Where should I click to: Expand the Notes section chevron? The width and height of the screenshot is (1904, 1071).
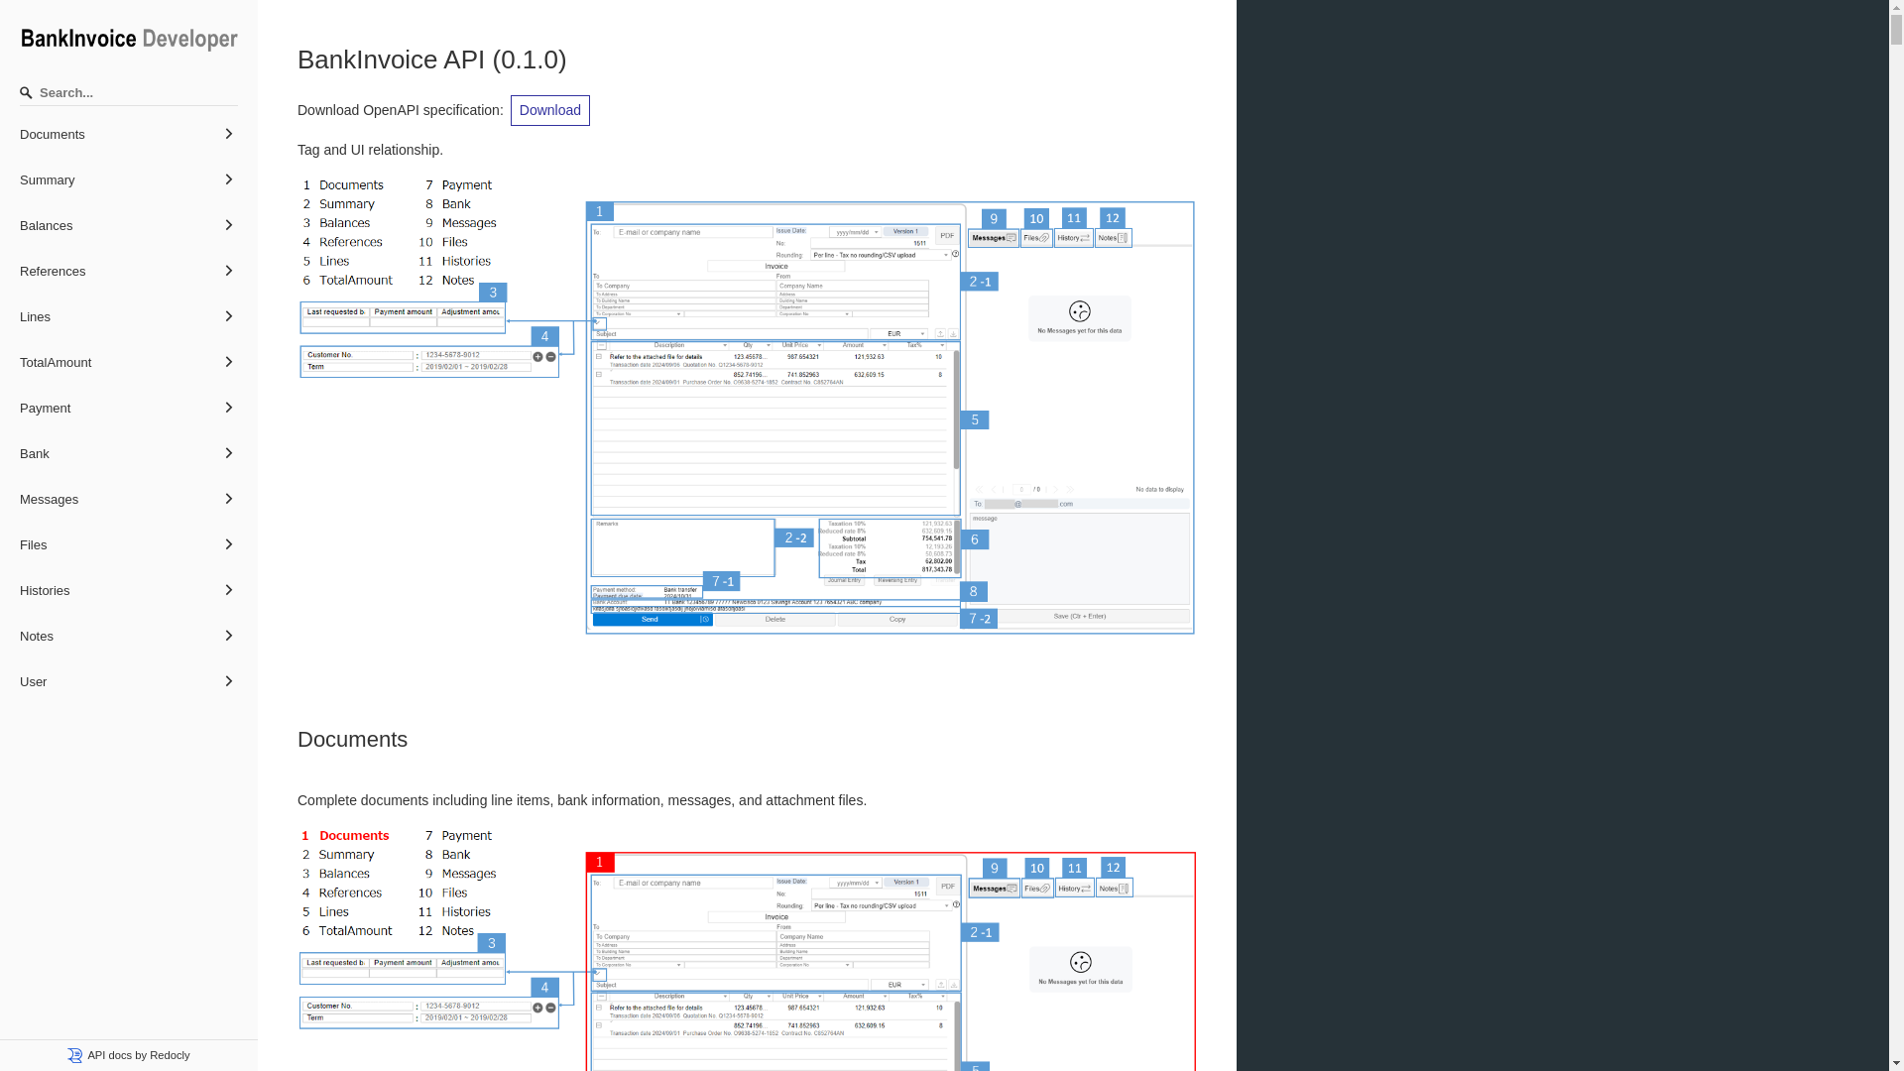click(x=228, y=636)
